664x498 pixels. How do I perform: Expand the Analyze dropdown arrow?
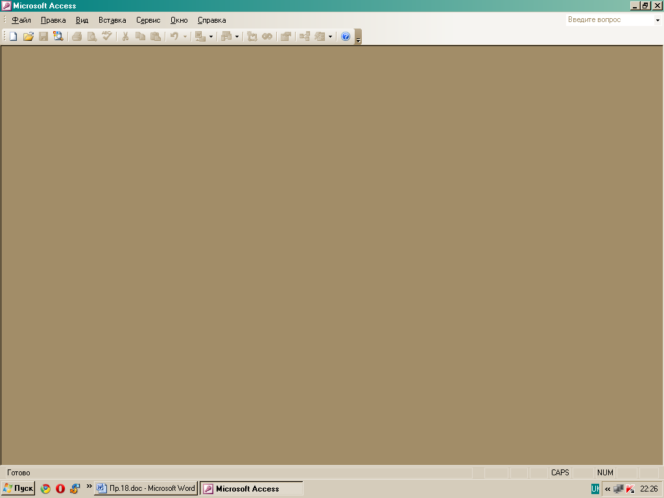237,36
